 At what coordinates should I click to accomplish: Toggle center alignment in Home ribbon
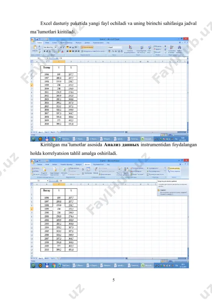(x=70, y=51)
